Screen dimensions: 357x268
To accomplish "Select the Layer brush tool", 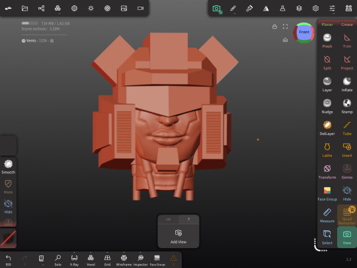I will click(327, 84).
